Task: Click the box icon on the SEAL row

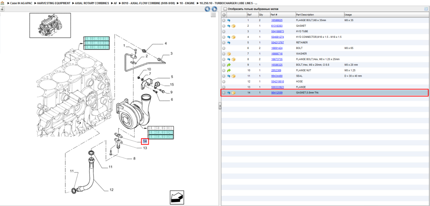Action: point(233,76)
